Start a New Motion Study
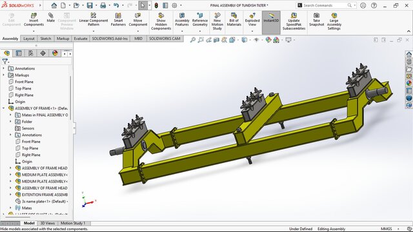The image size is (413, 232). pos(217,21)
